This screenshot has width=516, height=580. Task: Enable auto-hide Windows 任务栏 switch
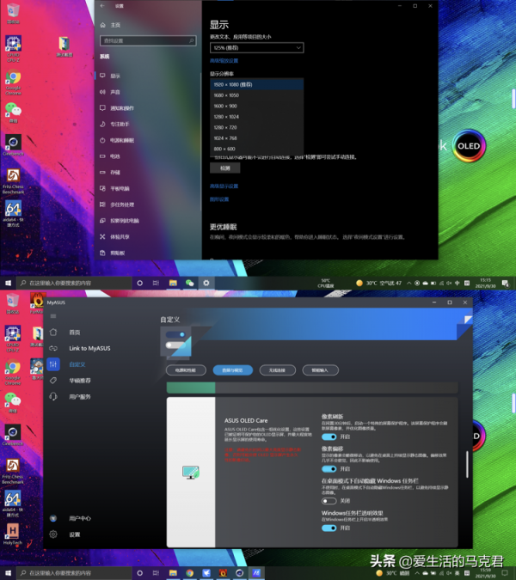[x=329, y=500]
